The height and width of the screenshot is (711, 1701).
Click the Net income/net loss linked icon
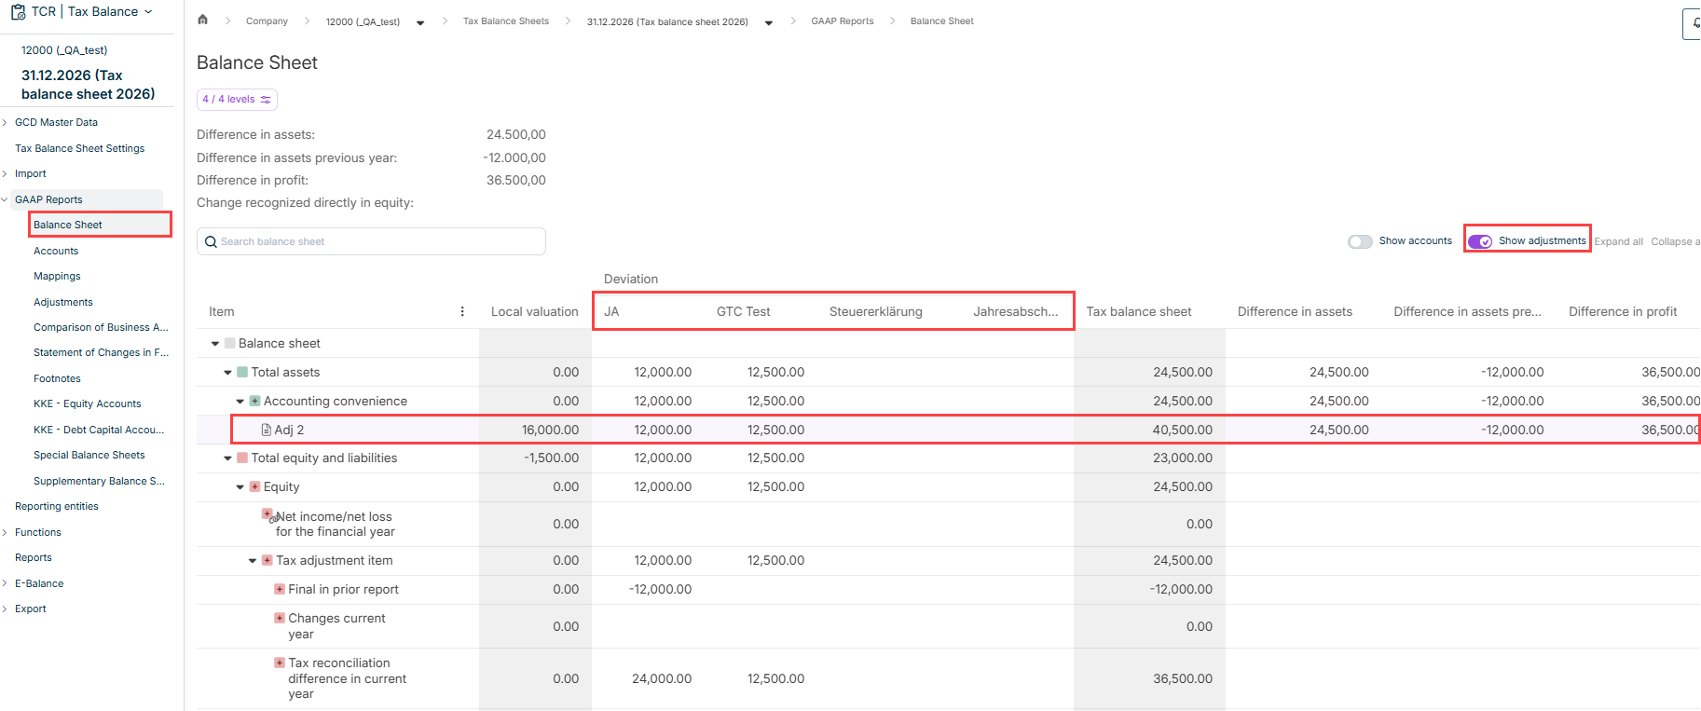(x=268, y=515)
